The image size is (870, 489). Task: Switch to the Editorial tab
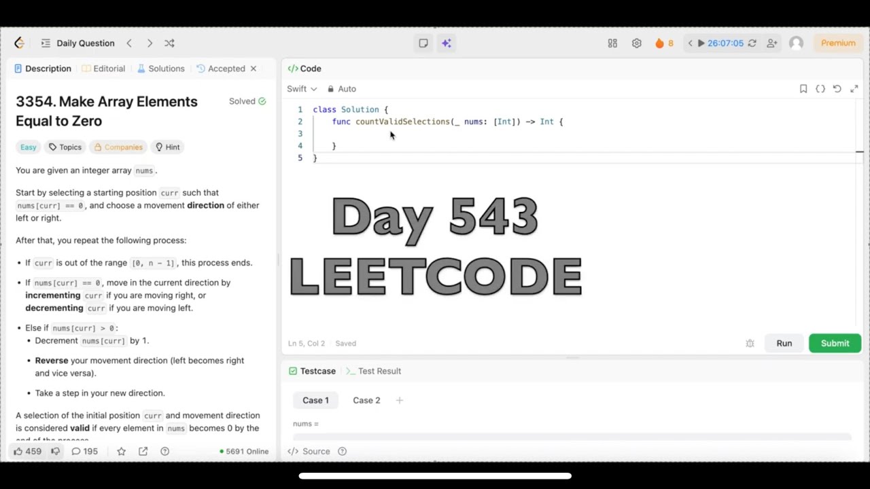103,69
